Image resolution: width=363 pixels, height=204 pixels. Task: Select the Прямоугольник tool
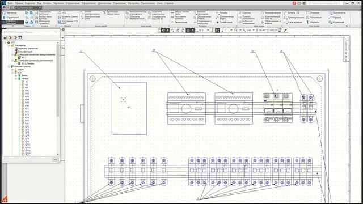(x=294, y=18)
